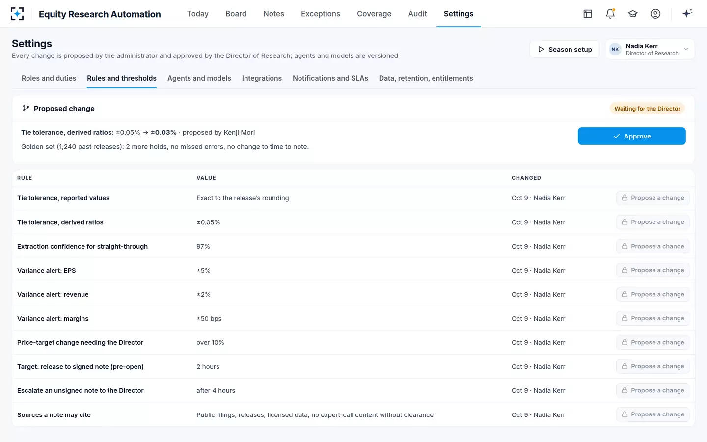Screen dimensions: 707x442
Task: Launch the sparkle AI assistant icon
Action: pyautogui.click(x=687, y=13)
